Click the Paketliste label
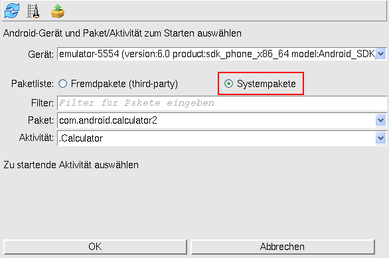Image resolution: width=389 pixels, height=258 pixels. [x=33, y=84]
